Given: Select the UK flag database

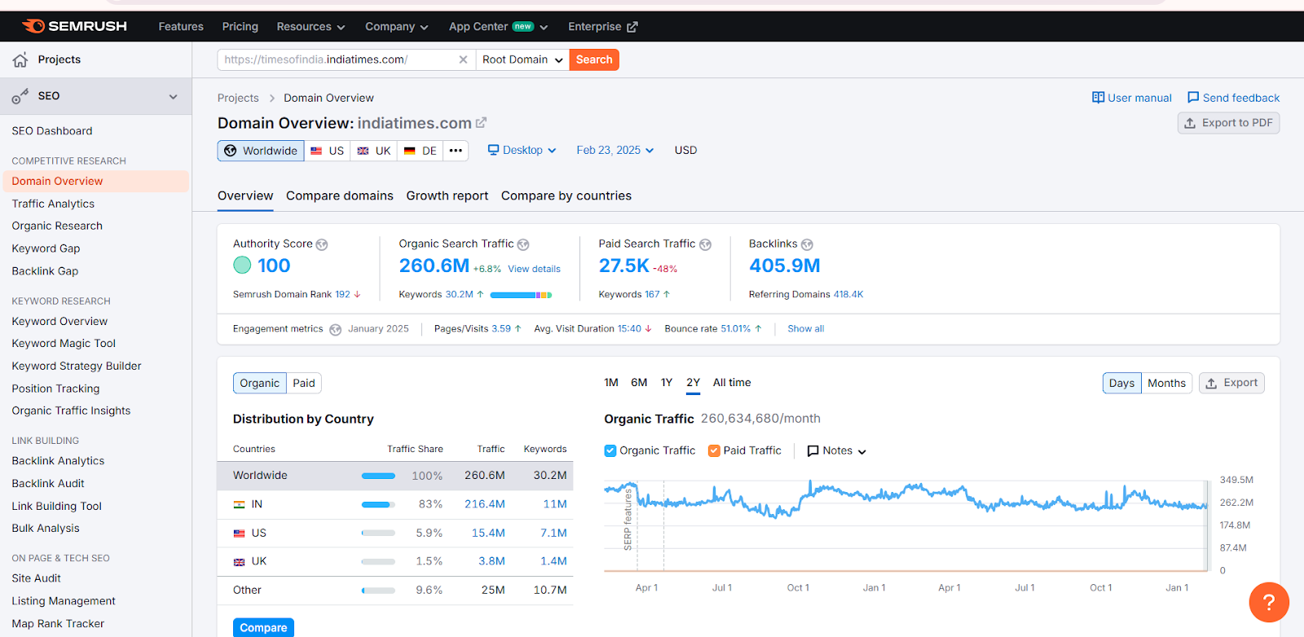Looking at the screenshot, I should pos(374,151).
